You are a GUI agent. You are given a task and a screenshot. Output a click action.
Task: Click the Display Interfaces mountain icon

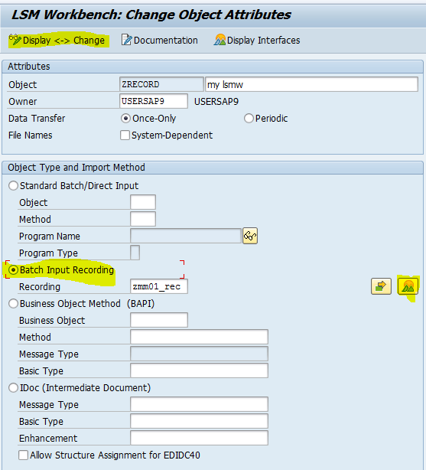pyautogui.click(x=220, y=40)
